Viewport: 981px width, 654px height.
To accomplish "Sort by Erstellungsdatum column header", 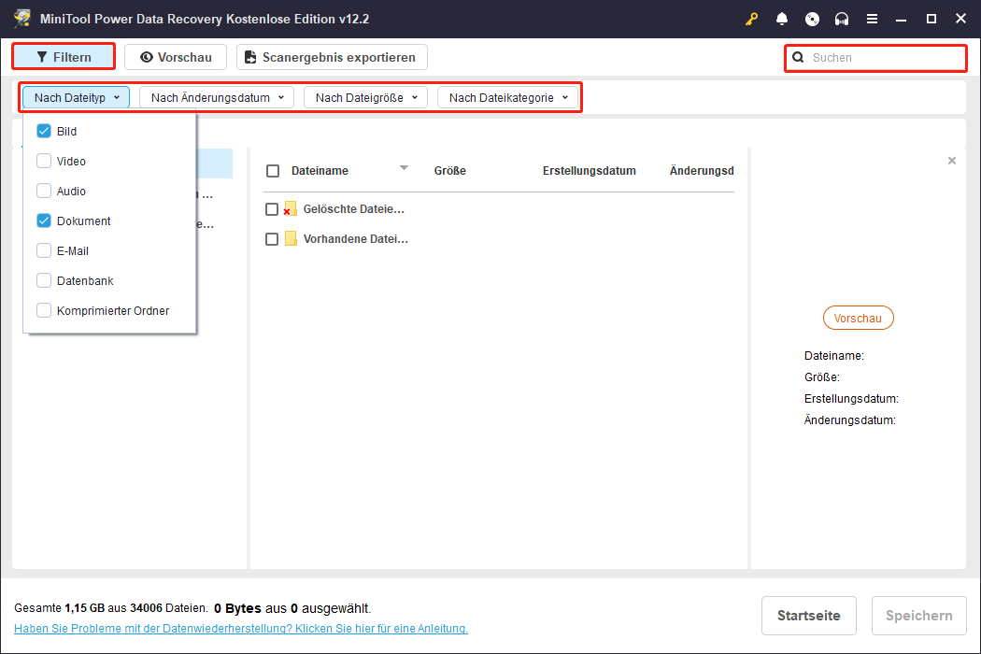I will tap(589, 171).
